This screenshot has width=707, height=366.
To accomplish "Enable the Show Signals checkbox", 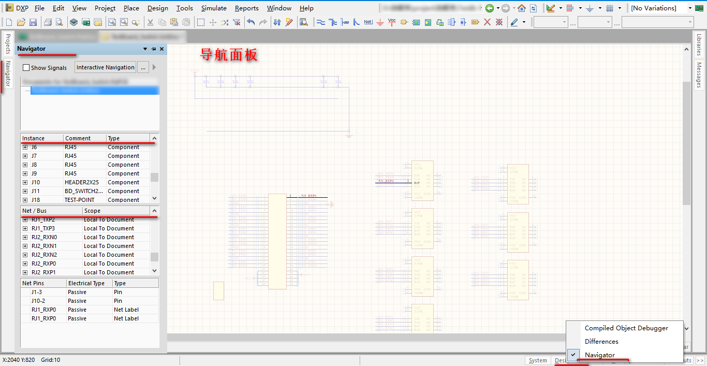I will click(26, 68).
